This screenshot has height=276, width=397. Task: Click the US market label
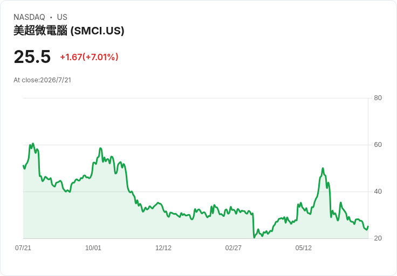coord(62,17)
